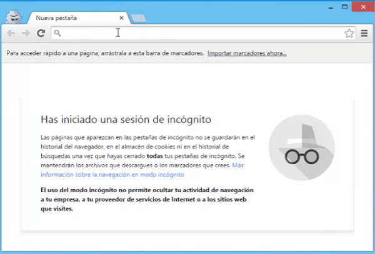Bookmark this page with the star icon
Viewport: 375px width, 254px height.
[x=349, y=33]
